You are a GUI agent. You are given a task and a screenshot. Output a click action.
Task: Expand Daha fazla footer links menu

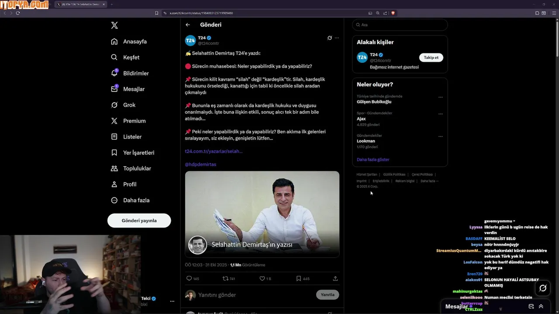click(x=429, y=181)
